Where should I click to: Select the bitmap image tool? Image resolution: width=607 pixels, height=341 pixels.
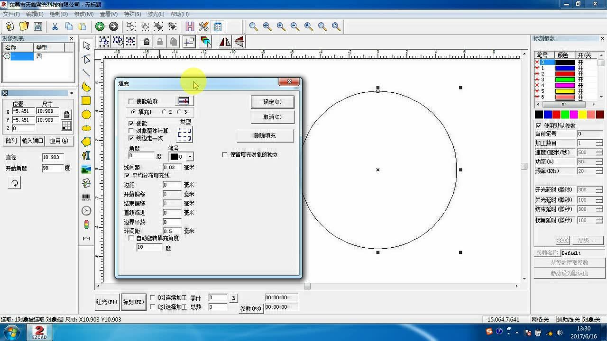click(86, 169)
